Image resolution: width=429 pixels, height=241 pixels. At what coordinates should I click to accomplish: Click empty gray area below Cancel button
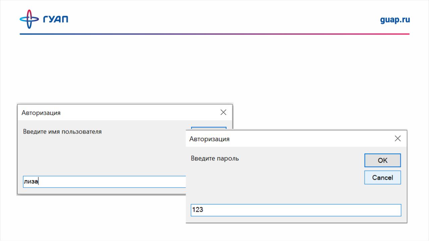[x=382, y=194]
